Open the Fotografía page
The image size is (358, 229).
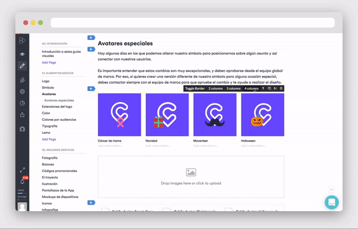coord(50,158)
